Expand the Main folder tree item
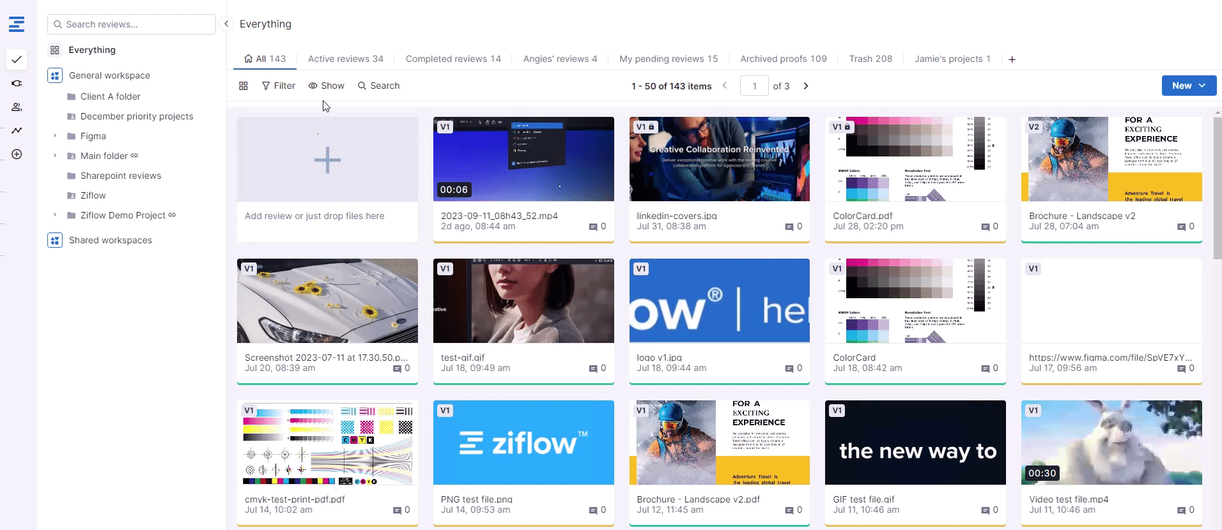The image size is (1222, 530). coord(55,156)
